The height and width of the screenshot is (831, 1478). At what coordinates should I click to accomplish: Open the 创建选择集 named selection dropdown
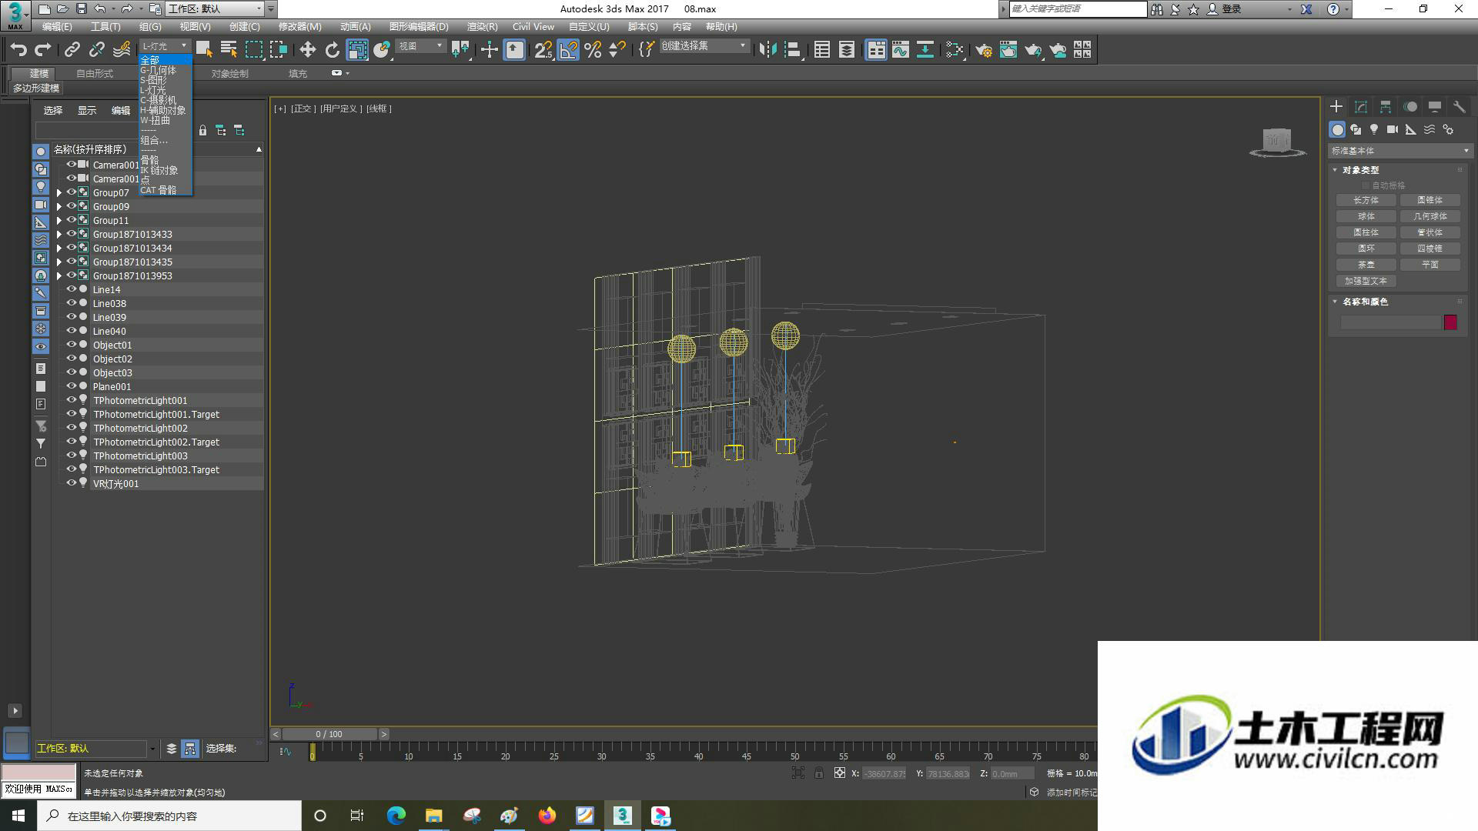704,46
